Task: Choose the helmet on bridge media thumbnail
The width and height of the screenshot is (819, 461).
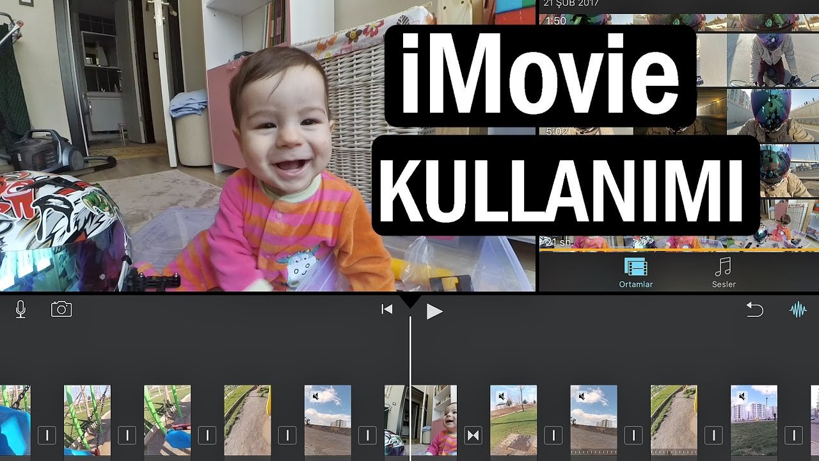Action: tap(788, 170)
